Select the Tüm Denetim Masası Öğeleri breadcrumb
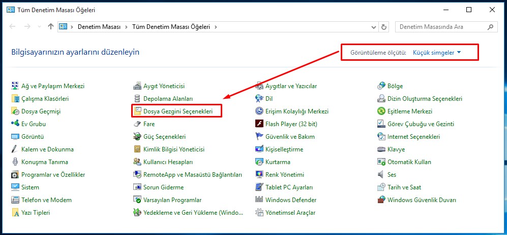This screenshot has height=235, width=507. click(172, 27)
